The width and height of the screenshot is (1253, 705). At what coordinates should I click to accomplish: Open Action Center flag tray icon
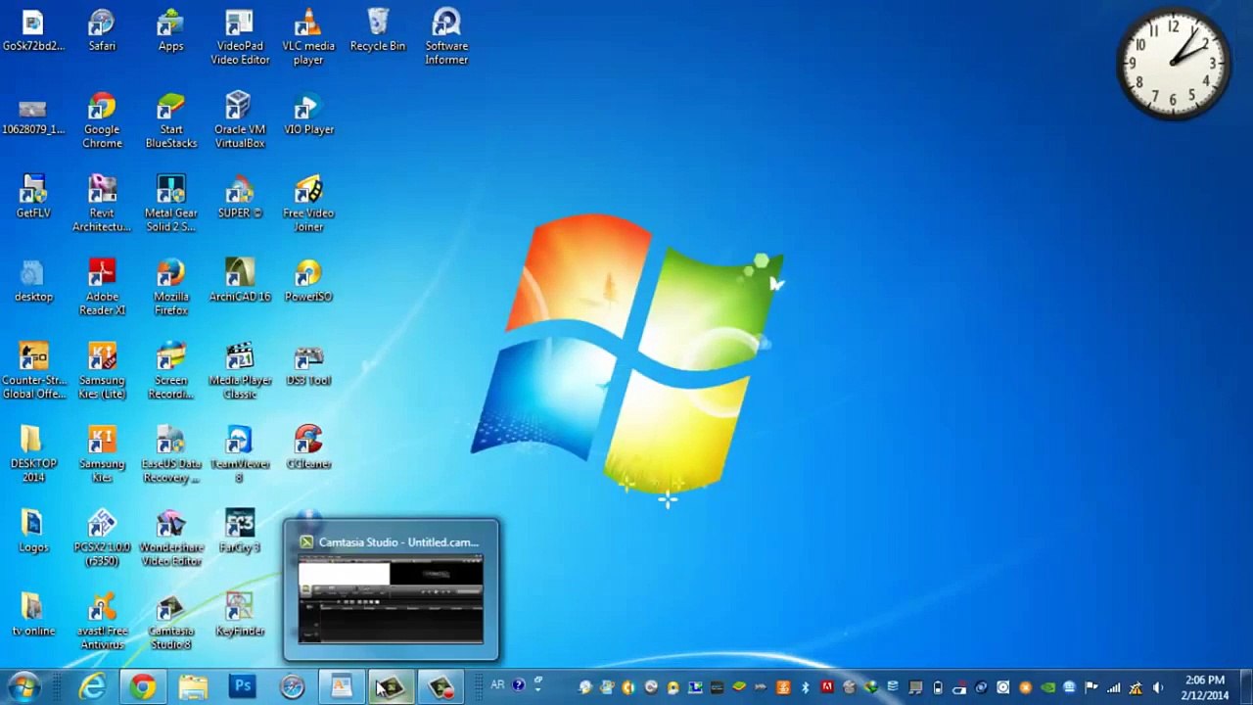pos(1091,687)
